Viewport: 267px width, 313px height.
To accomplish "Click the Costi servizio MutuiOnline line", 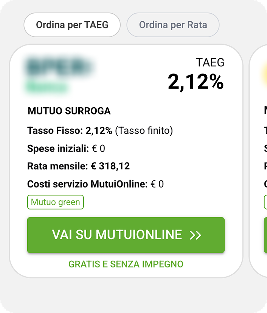I will [95, 184].
